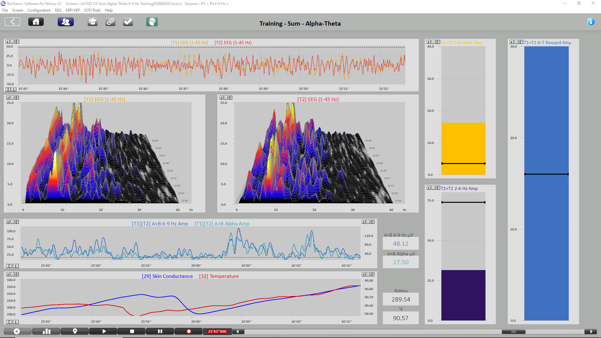The width and height of the screenshot is (601, 338).
Task: Expand scale with plus on T1 EEG spectrum
Action: click(x=8, y=98)
